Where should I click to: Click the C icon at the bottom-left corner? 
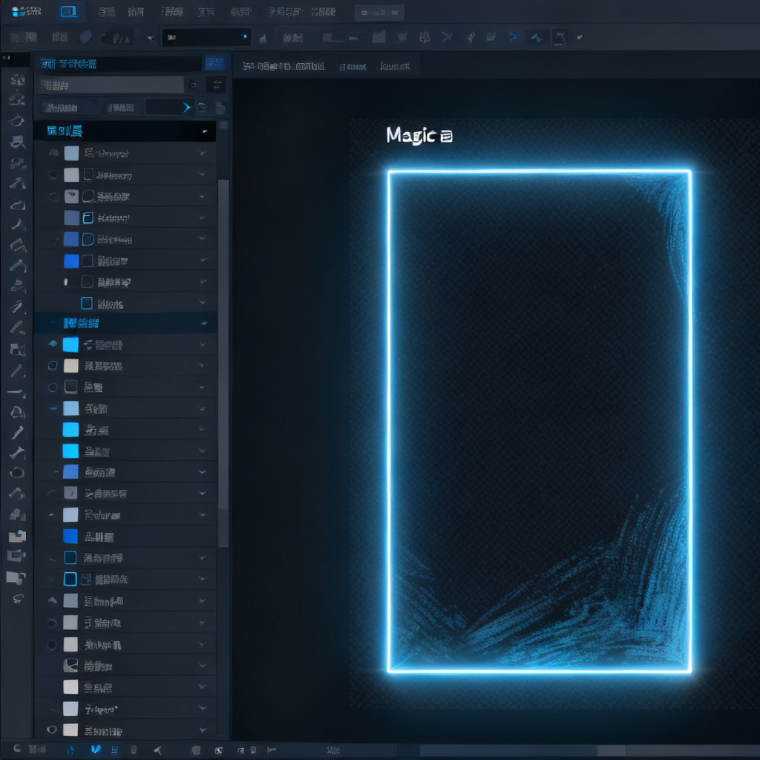pyautogui.click(x=17, y=748)
